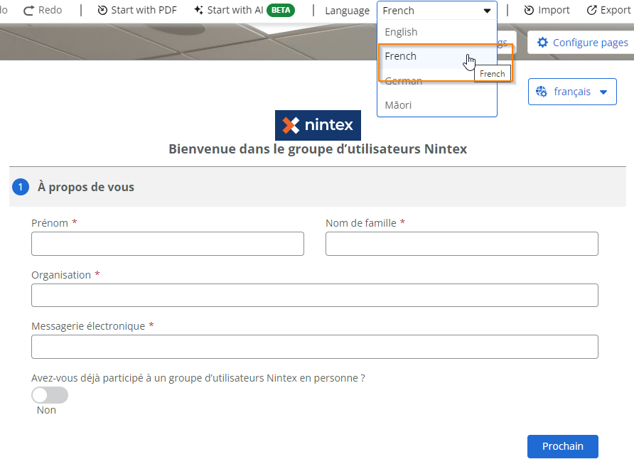Click the À propos de vous heading
The image size is (634, 464).
coord(86,187)
